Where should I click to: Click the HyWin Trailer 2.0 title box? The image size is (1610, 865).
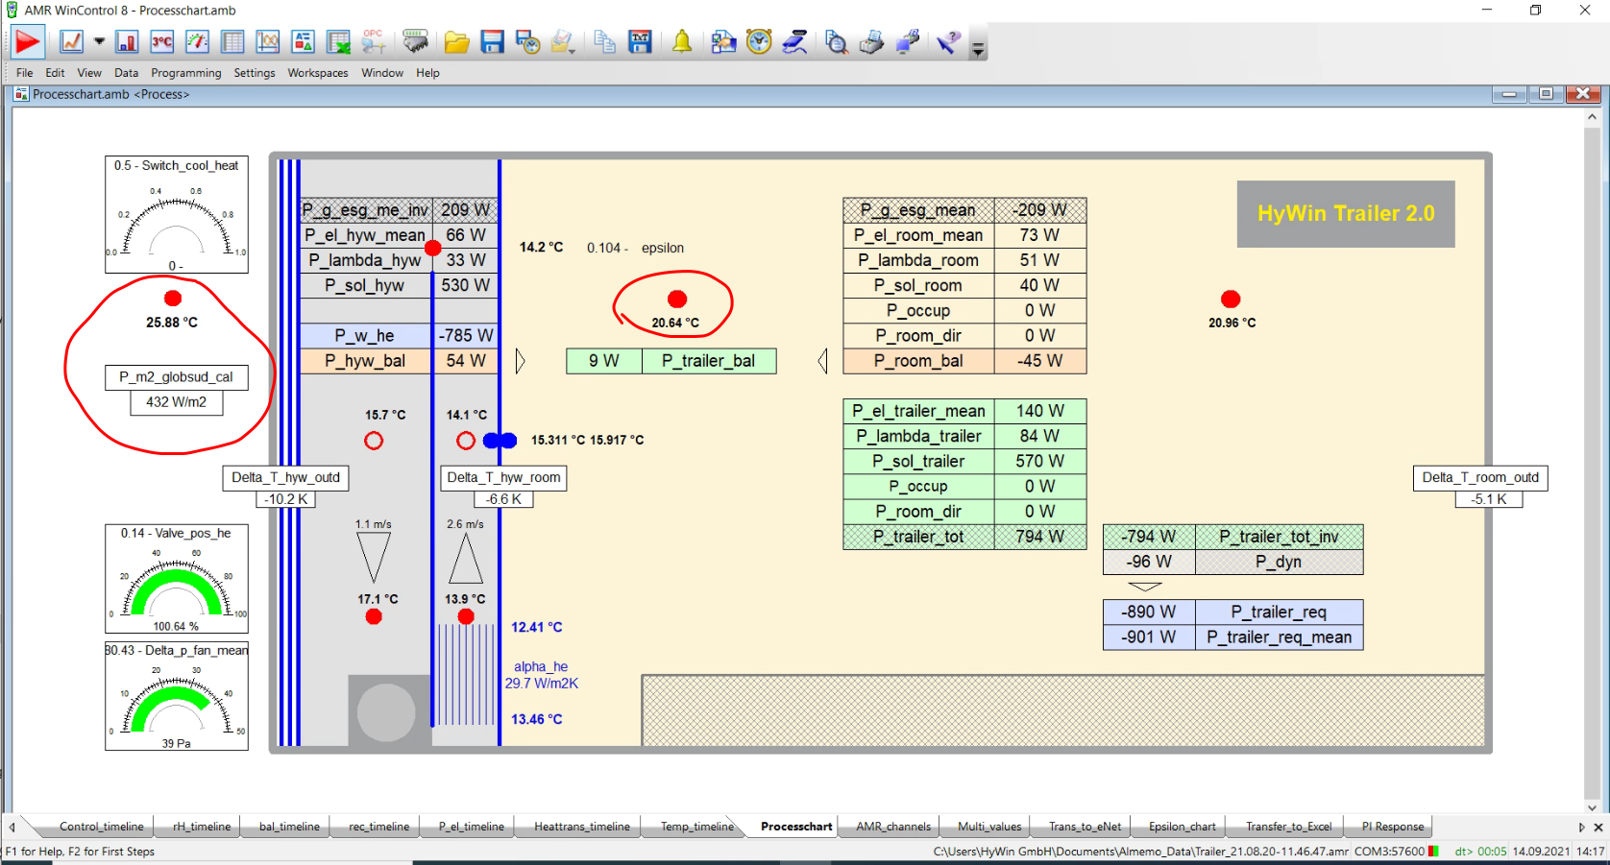click(x=1346, y=214)
